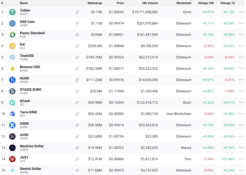The image size is (246, 175).
Task: Open more options for Terra KRW row
Action: (x=241, y=114)
